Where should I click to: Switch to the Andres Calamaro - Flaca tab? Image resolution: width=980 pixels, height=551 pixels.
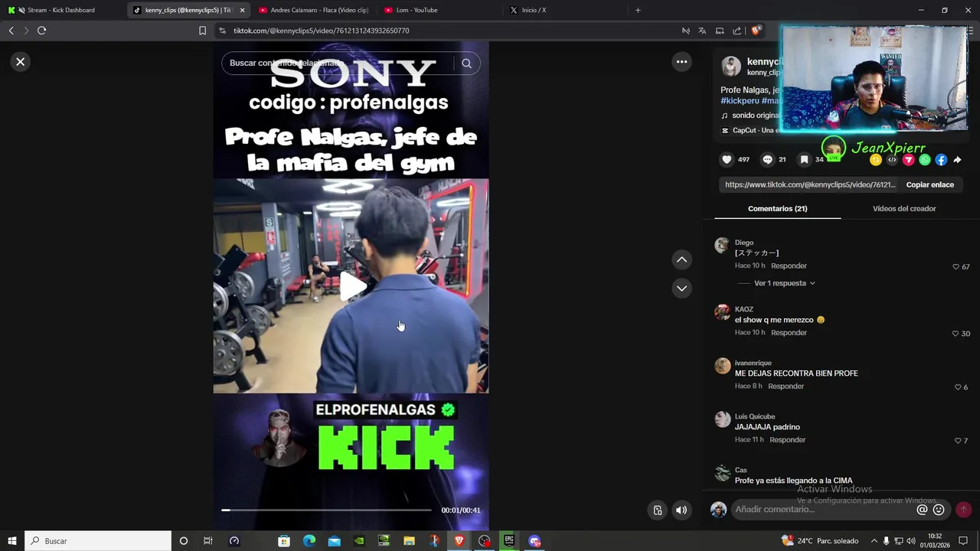[x=314, y=10]
